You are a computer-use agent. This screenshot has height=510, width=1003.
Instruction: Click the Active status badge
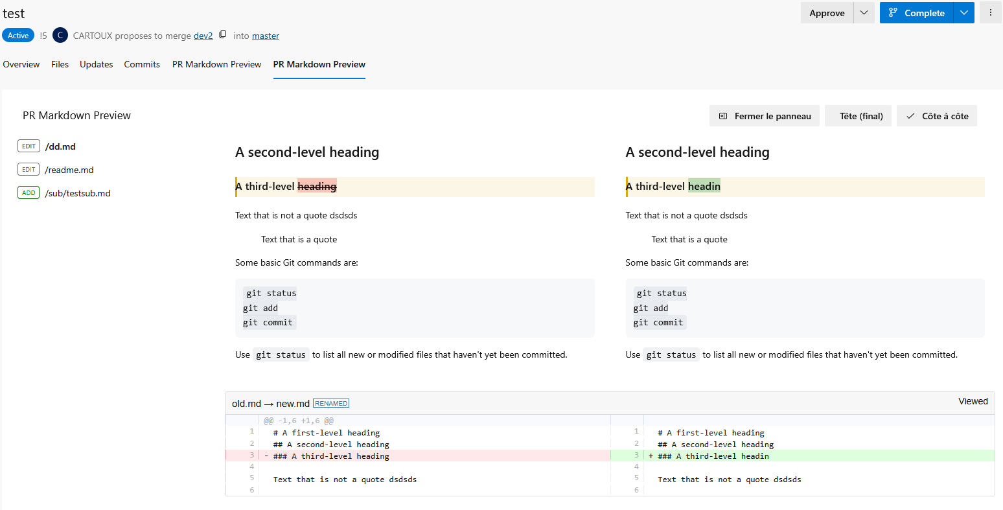[18, 36]
